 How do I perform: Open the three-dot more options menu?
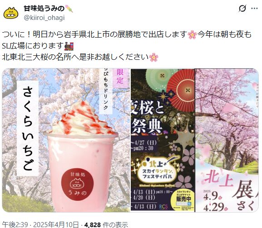(254, 8)
